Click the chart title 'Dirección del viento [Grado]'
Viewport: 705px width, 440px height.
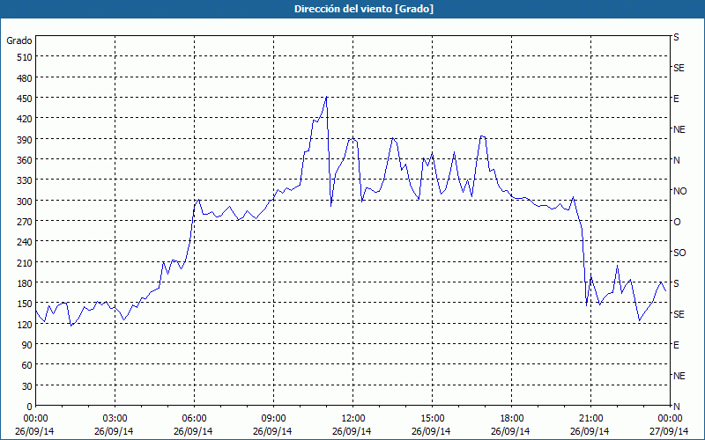click(364, 9)
